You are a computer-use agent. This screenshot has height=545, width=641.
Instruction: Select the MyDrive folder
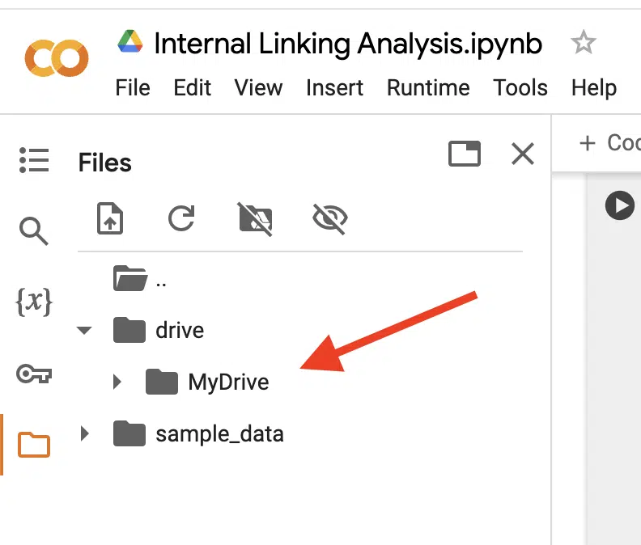tap(207, 382)
